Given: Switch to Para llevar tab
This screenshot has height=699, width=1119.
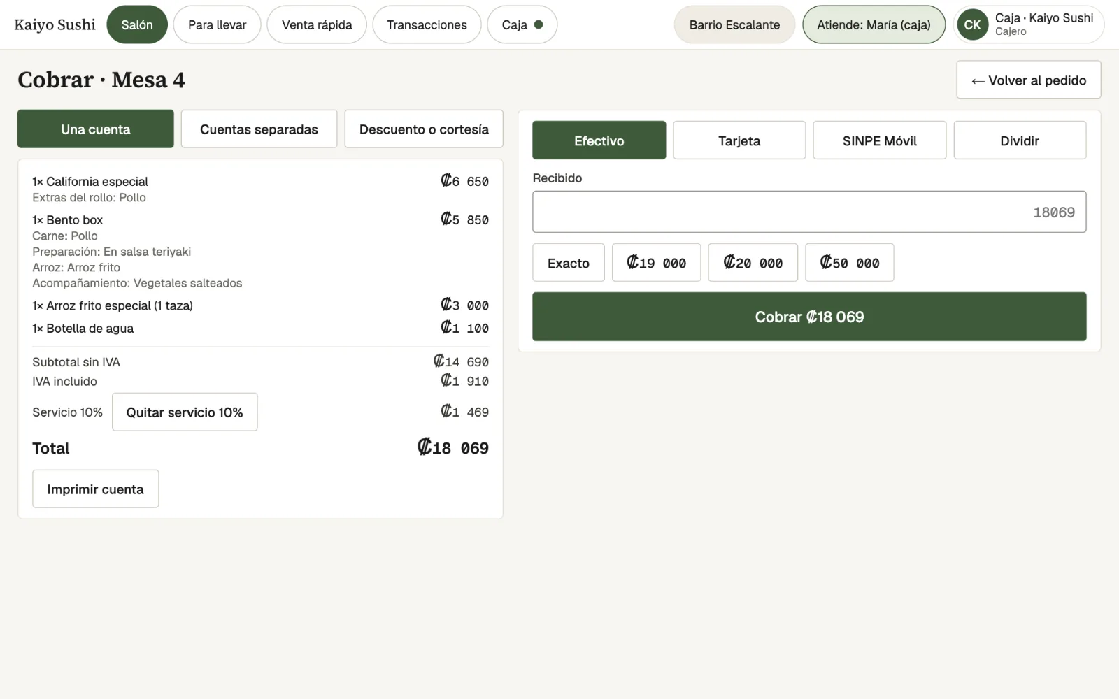Looking at the screenshot, I should pos(217,24).
